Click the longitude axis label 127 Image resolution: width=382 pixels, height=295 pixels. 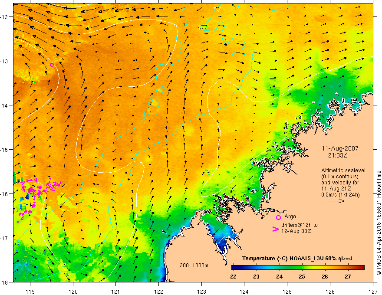pos(373,292)
